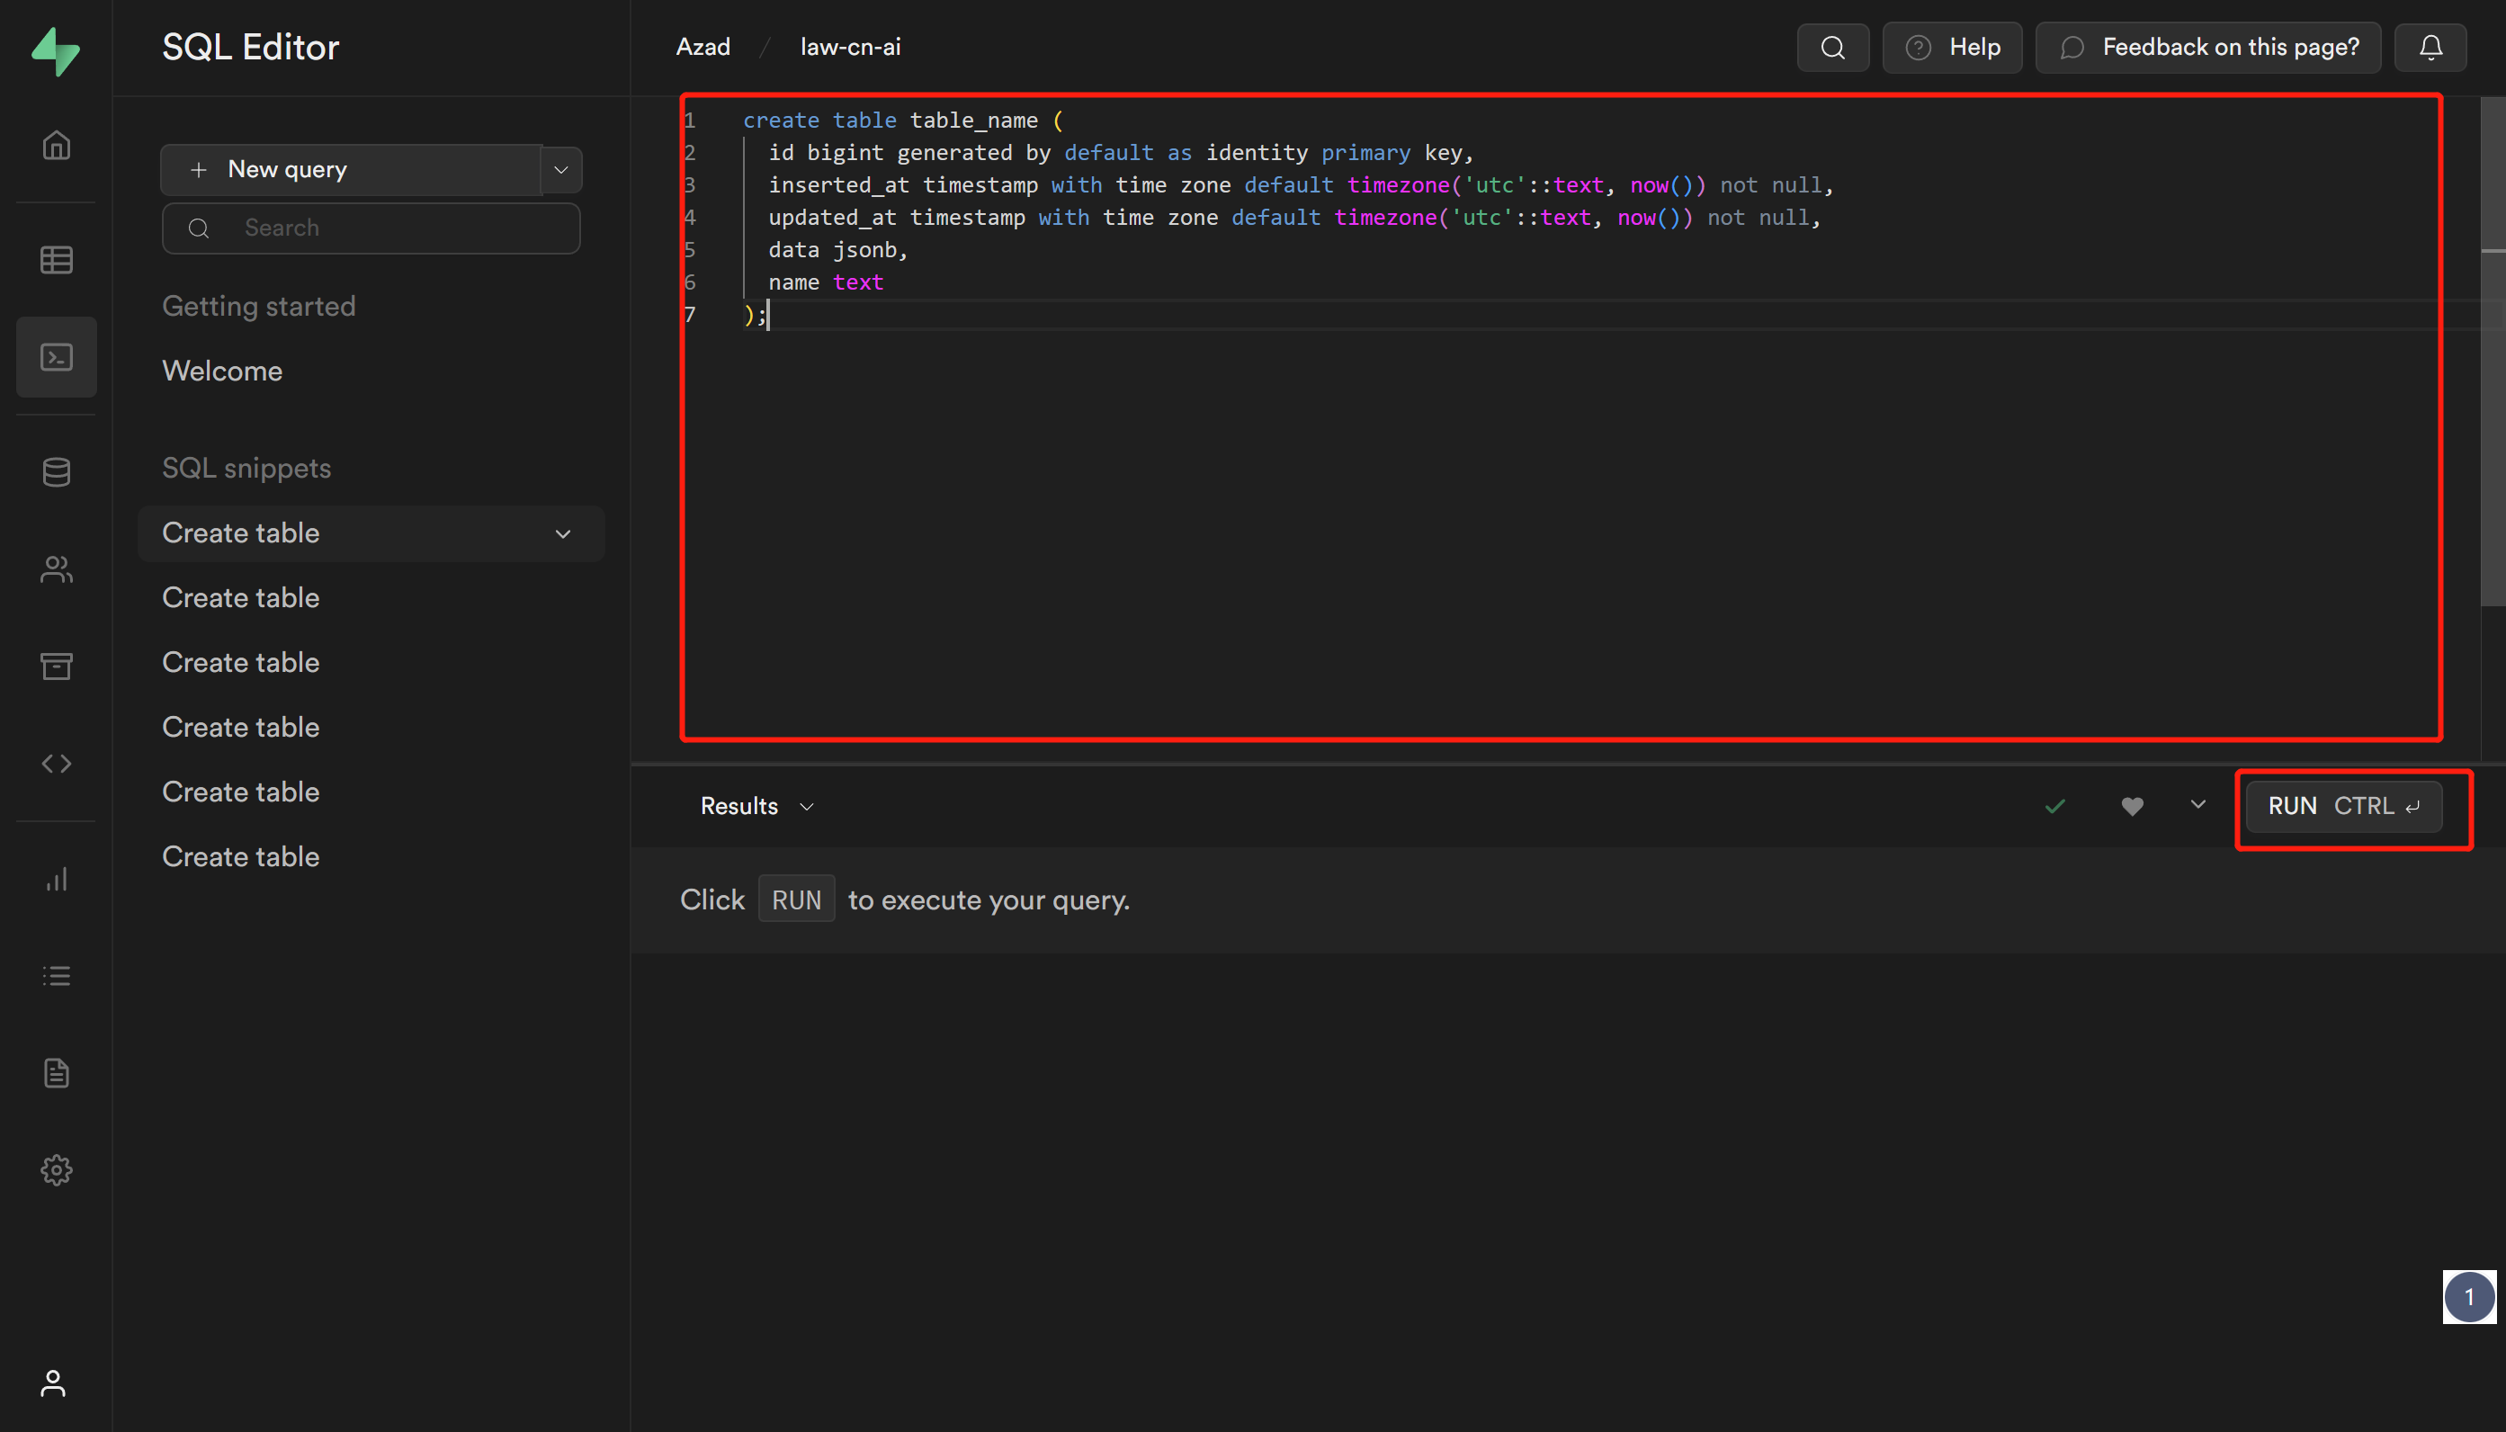
Task: Click the 'id bigint generated' code line
Action: tap(1121, 152)
